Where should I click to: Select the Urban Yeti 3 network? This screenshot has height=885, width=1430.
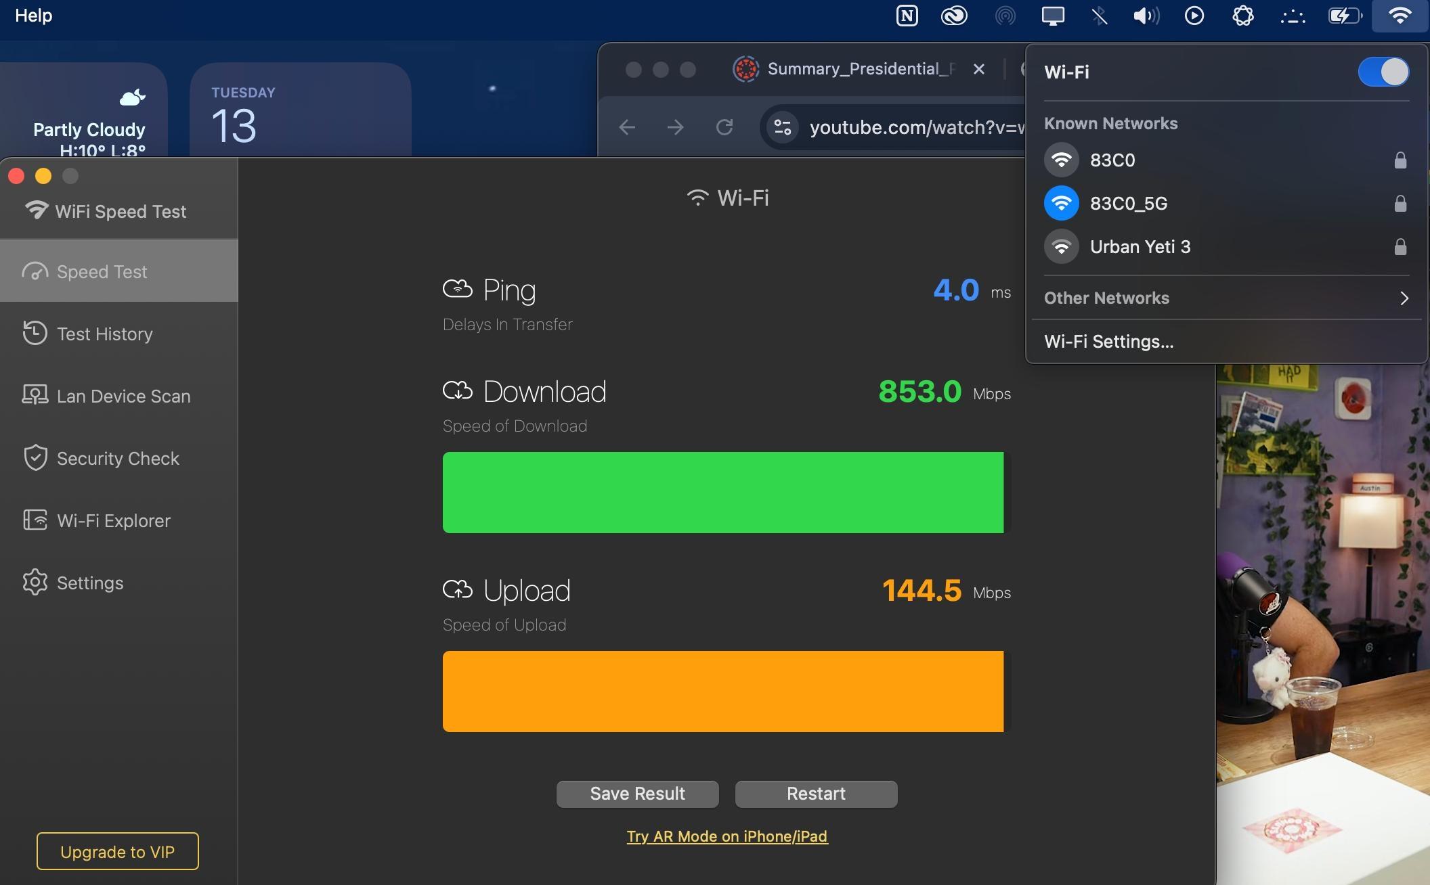(1140, 247)
